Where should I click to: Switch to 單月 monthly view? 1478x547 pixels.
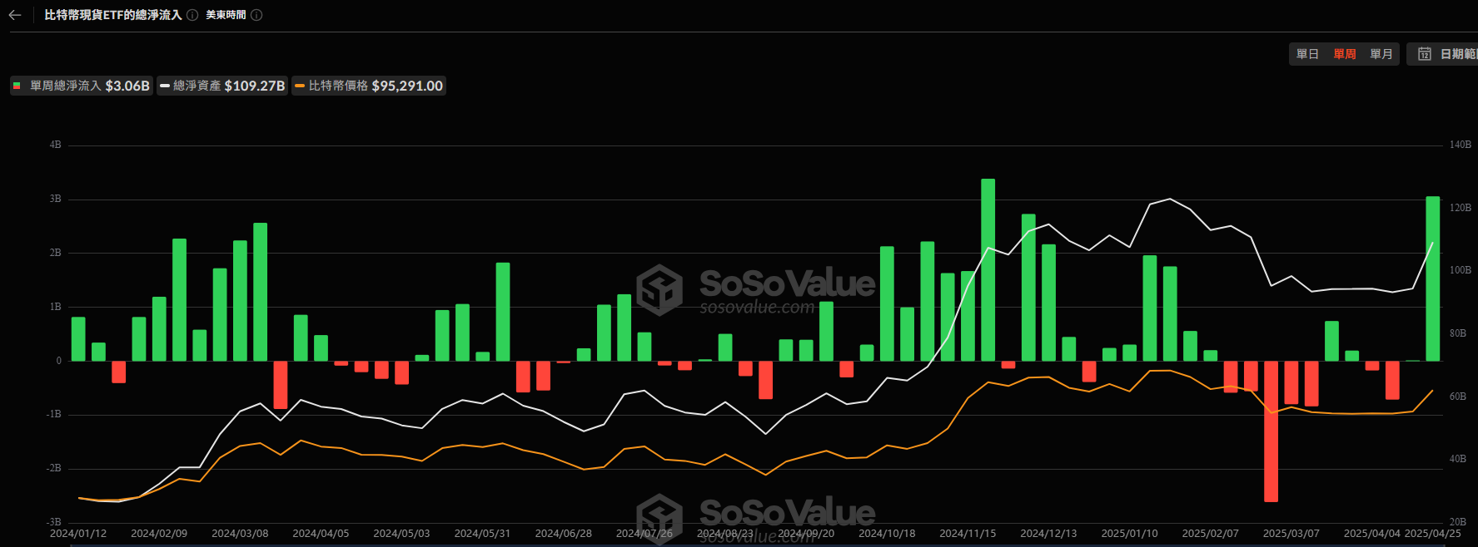coord(1381,54)
